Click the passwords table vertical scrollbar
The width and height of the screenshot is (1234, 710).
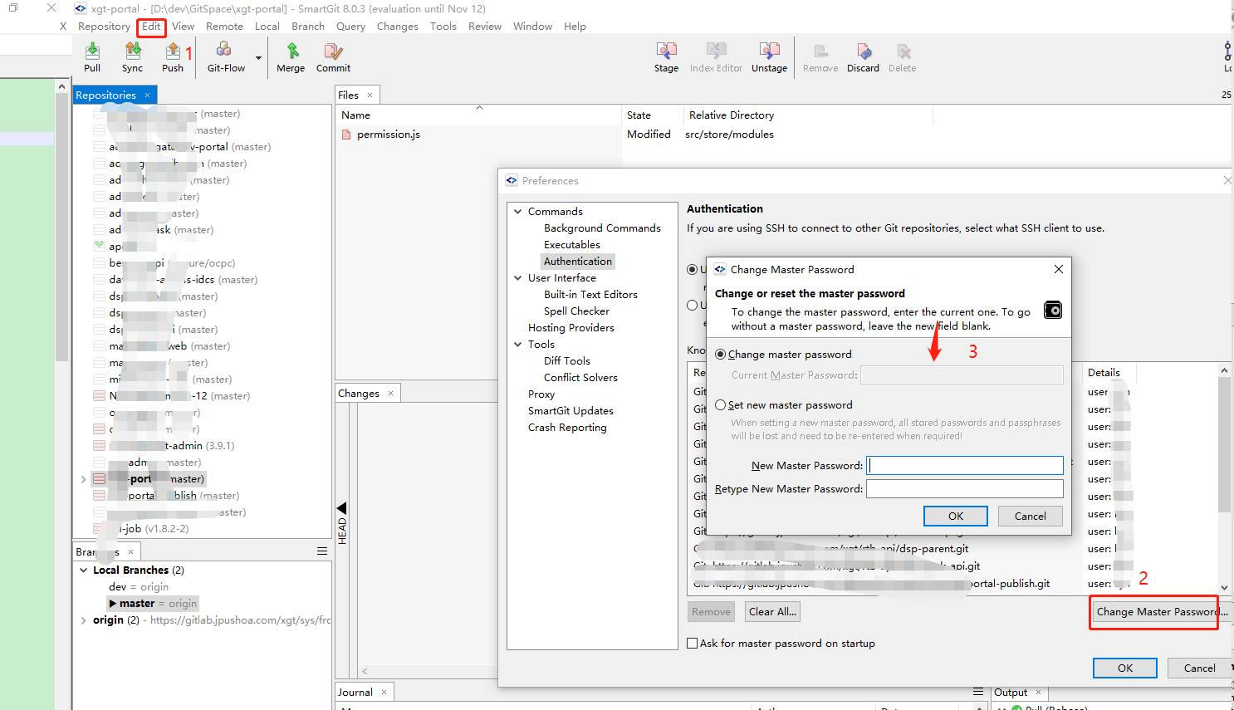coord(1224,444)
